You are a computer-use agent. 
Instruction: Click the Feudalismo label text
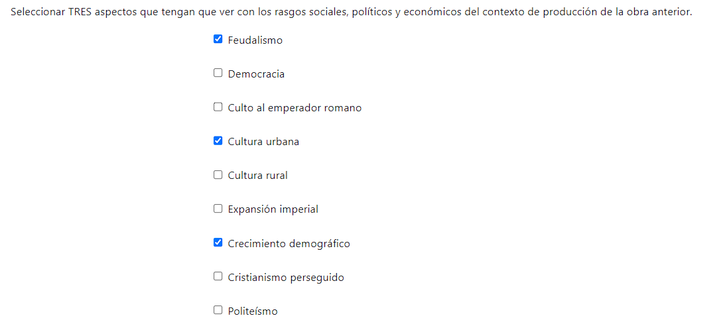(x=255, y=40)
